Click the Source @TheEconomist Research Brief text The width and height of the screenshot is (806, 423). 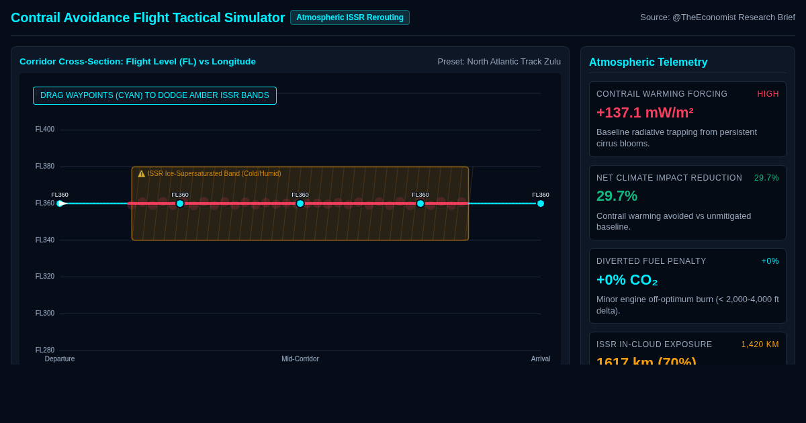coord(717,17)
